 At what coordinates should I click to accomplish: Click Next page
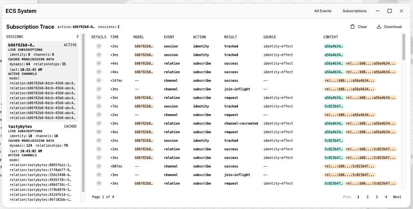[x=397, y=197]
